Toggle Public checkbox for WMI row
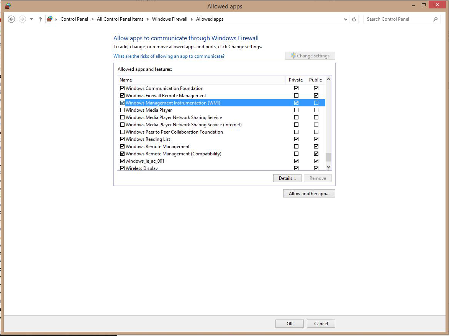This screenshot has height=336, width=449. (x=316, y=103)
